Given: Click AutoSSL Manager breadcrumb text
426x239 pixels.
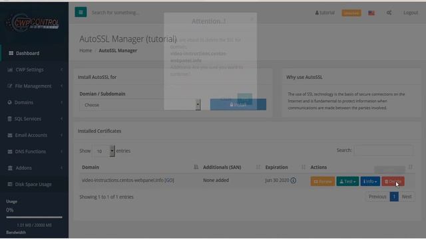Looking at the screenshot, I should pos(118,50).
